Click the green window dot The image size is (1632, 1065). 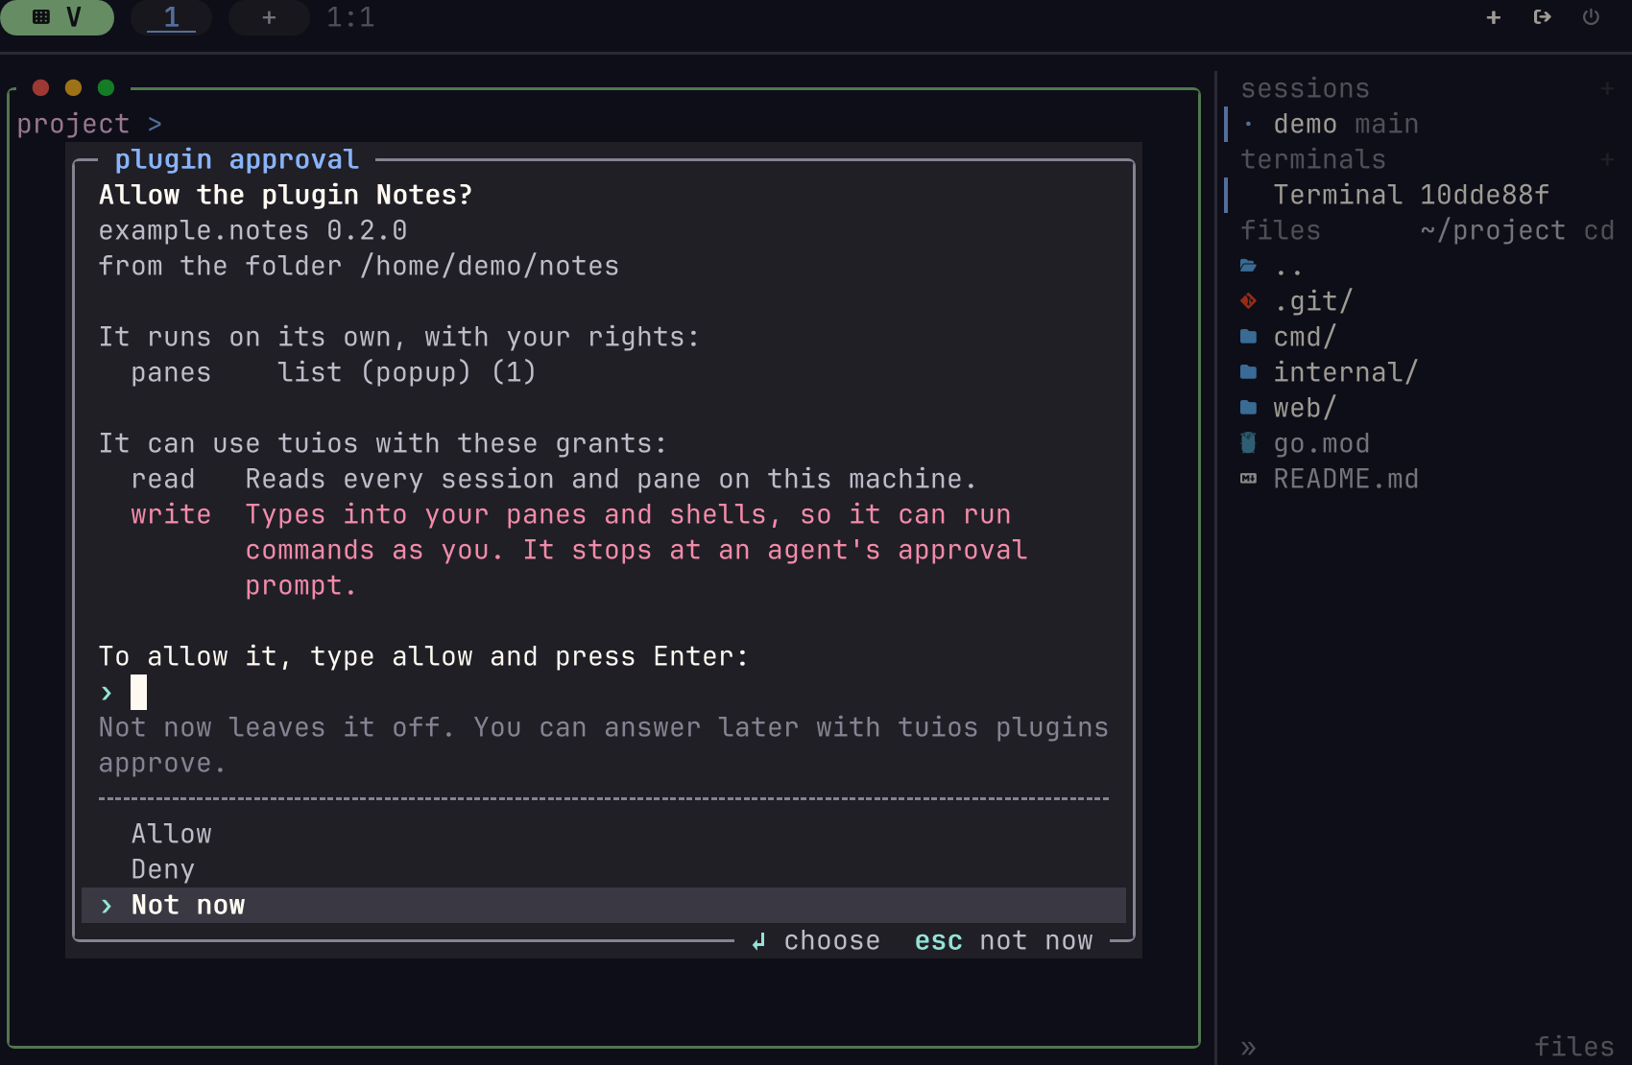(106, 87)
